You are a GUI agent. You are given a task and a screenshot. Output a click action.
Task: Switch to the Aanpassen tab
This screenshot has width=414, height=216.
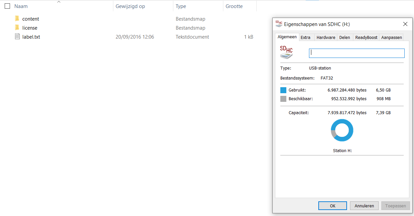pyautogui.click(x=392, y=37)
